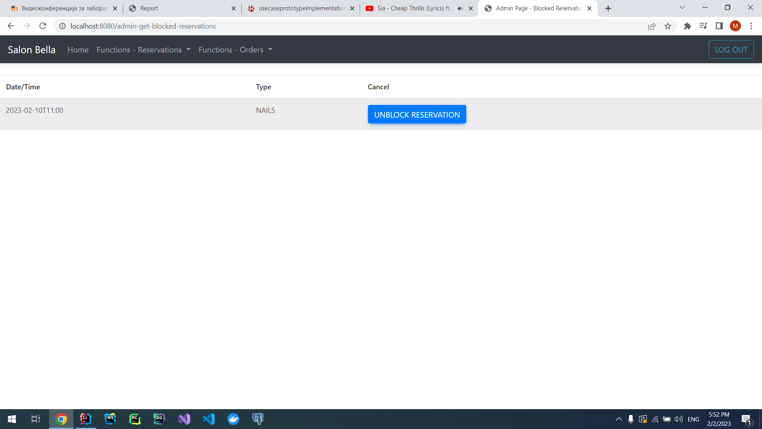Viewport: 762px width, 429px height.
Task: Click the LOG OUT button
Action: pos(731,50)
